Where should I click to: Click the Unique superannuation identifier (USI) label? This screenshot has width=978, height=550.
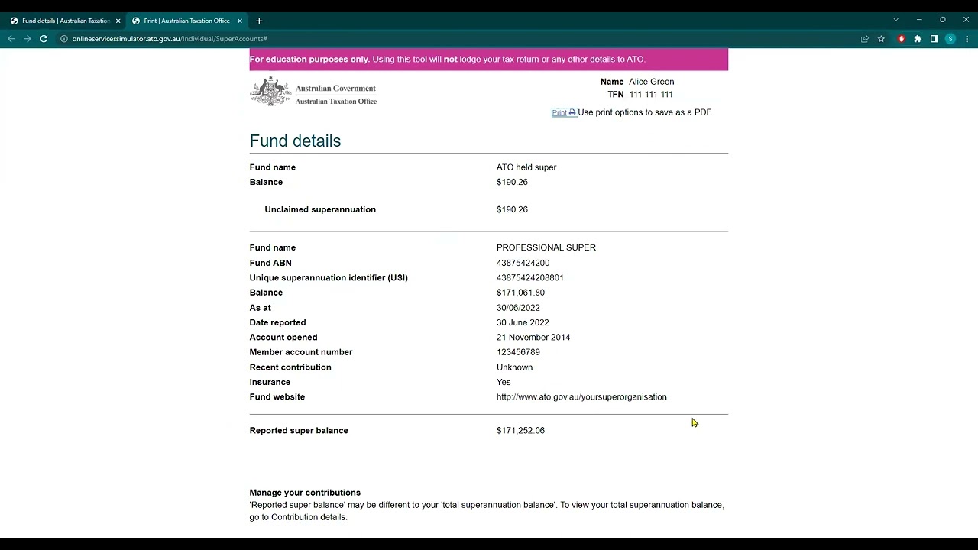pos(329,278)
